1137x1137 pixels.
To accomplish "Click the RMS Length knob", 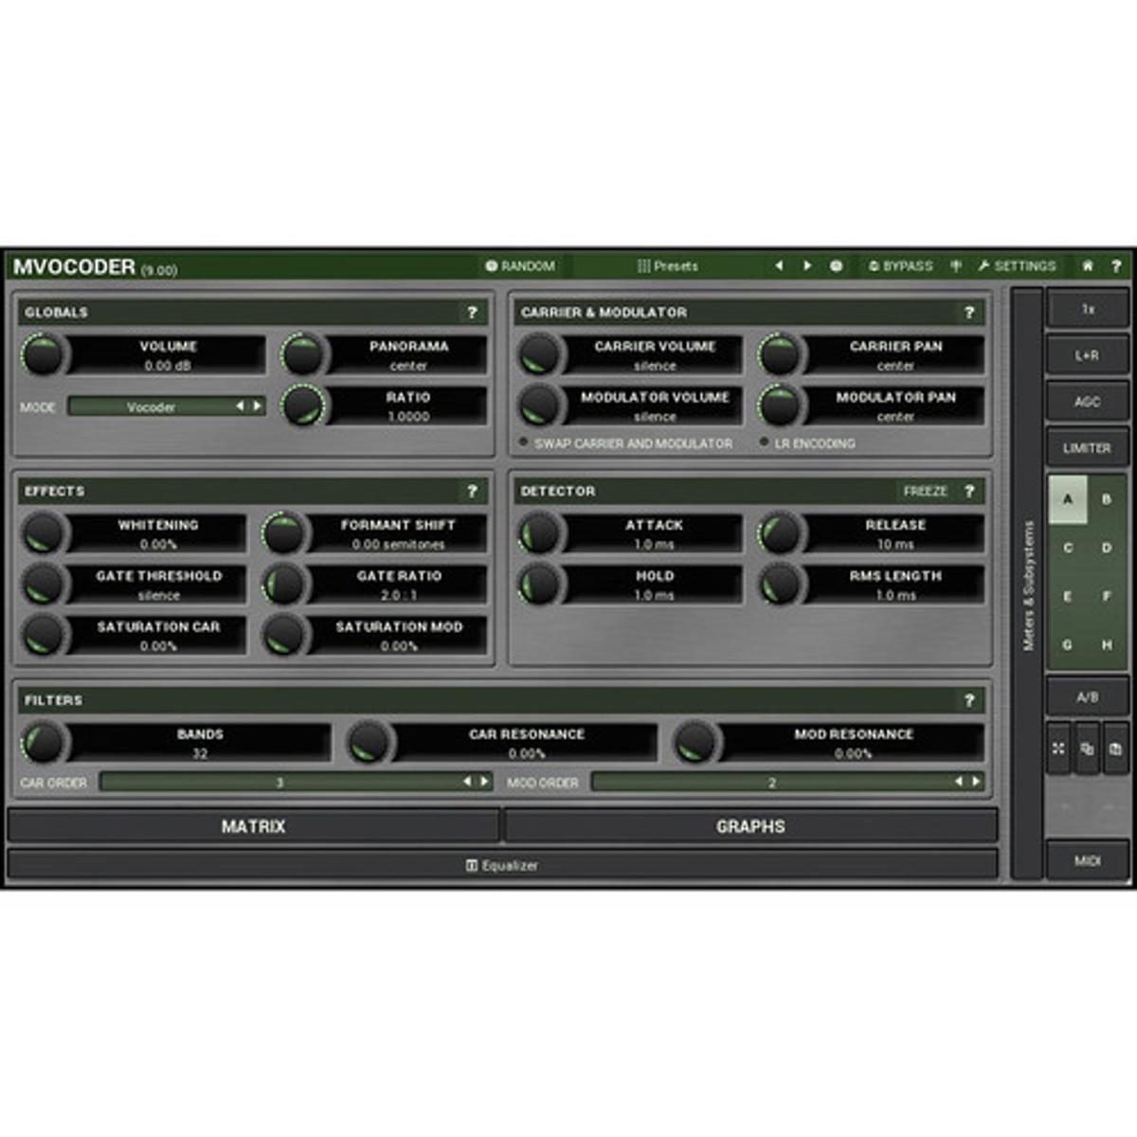I will 781,585.
